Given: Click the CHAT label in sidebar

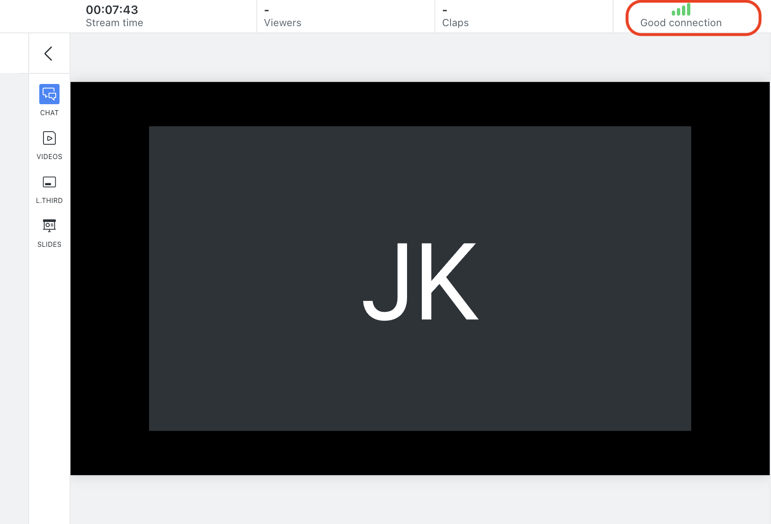Looking at the screenshot, I should click(49, 113).
